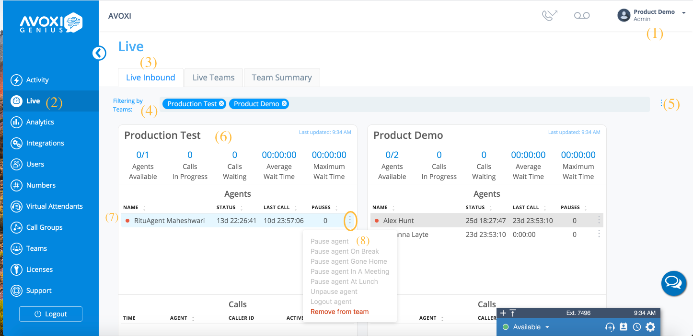Open the contacts book in the webphone bar
693x336 pixels.
[x=623, y=327]
